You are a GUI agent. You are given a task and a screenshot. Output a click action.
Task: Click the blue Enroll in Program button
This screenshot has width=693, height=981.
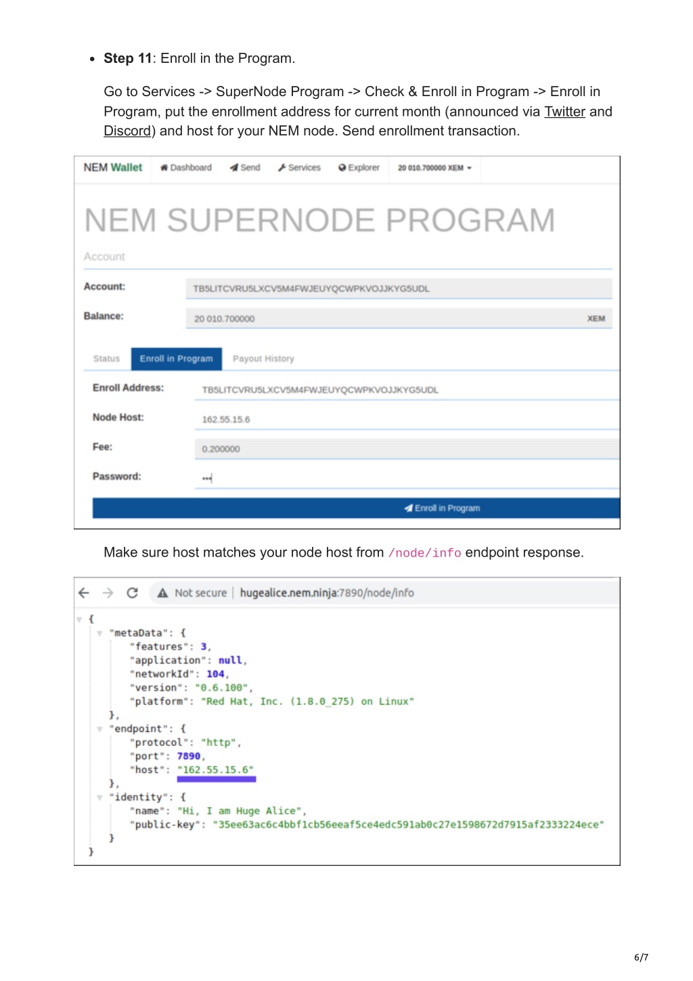356,508
